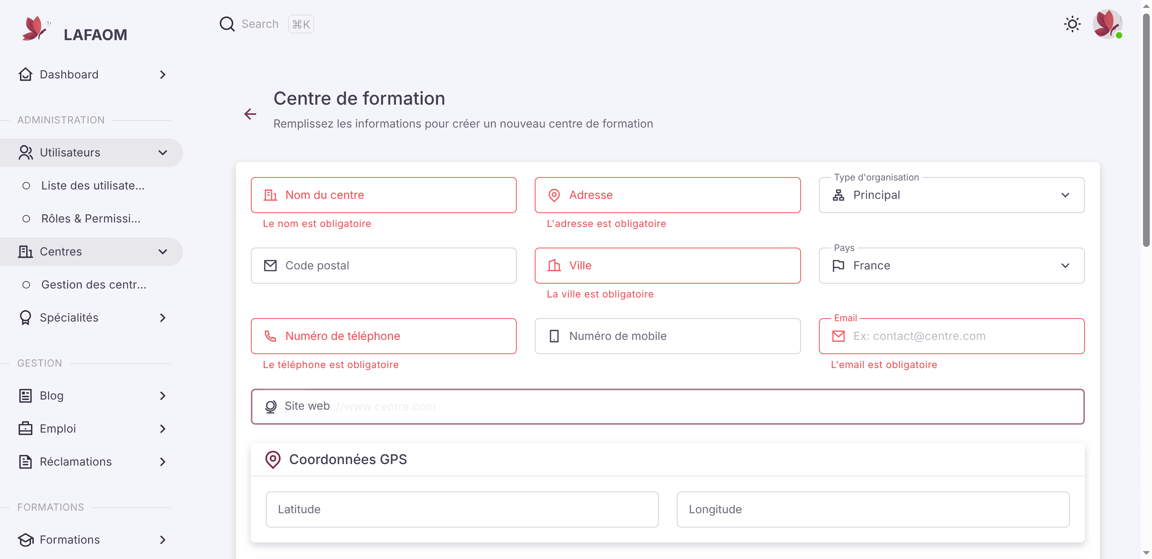Click the Spécialités award icon
The width and height of the screenshot is (1152, 559).
click(x=25, y=318)
